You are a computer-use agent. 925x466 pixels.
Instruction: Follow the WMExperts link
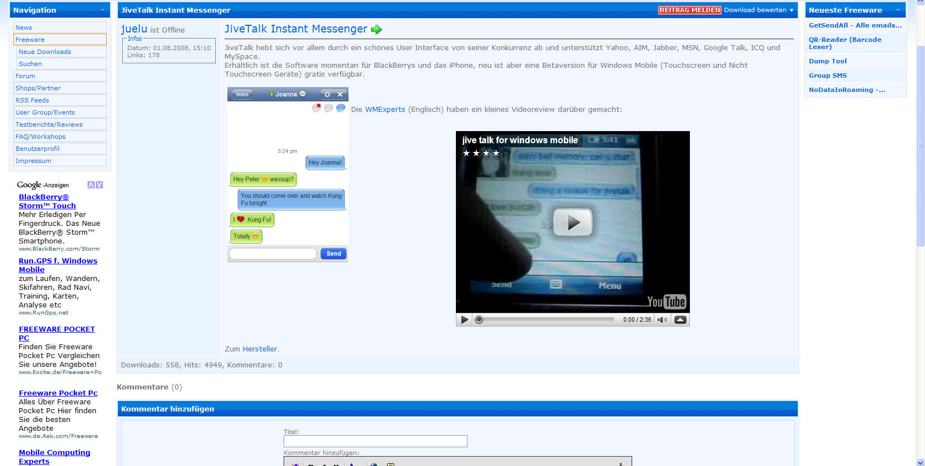[385, 110]
